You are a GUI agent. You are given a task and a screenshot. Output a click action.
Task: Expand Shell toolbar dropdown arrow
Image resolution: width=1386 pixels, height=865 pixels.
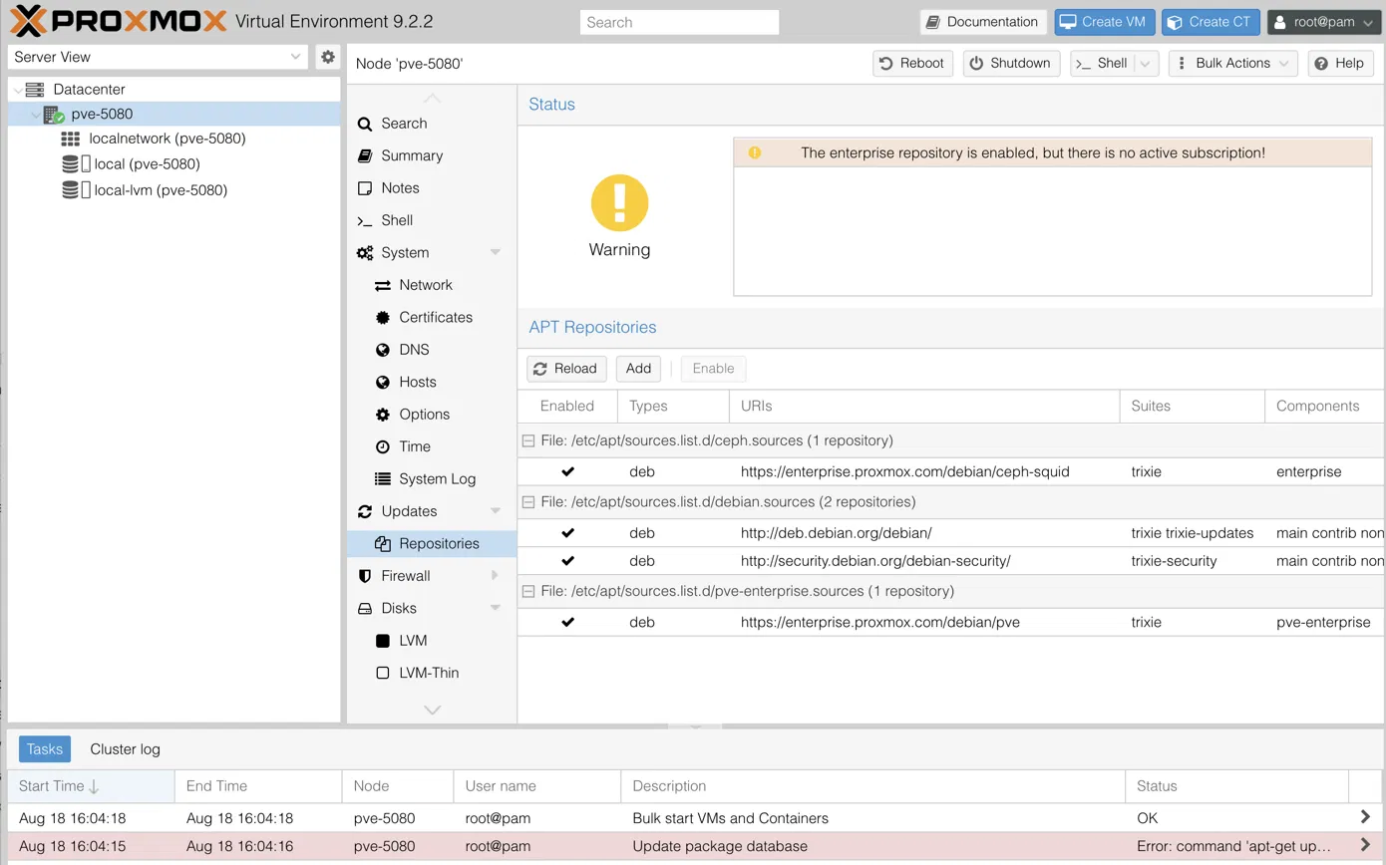tap(1146, 63)
